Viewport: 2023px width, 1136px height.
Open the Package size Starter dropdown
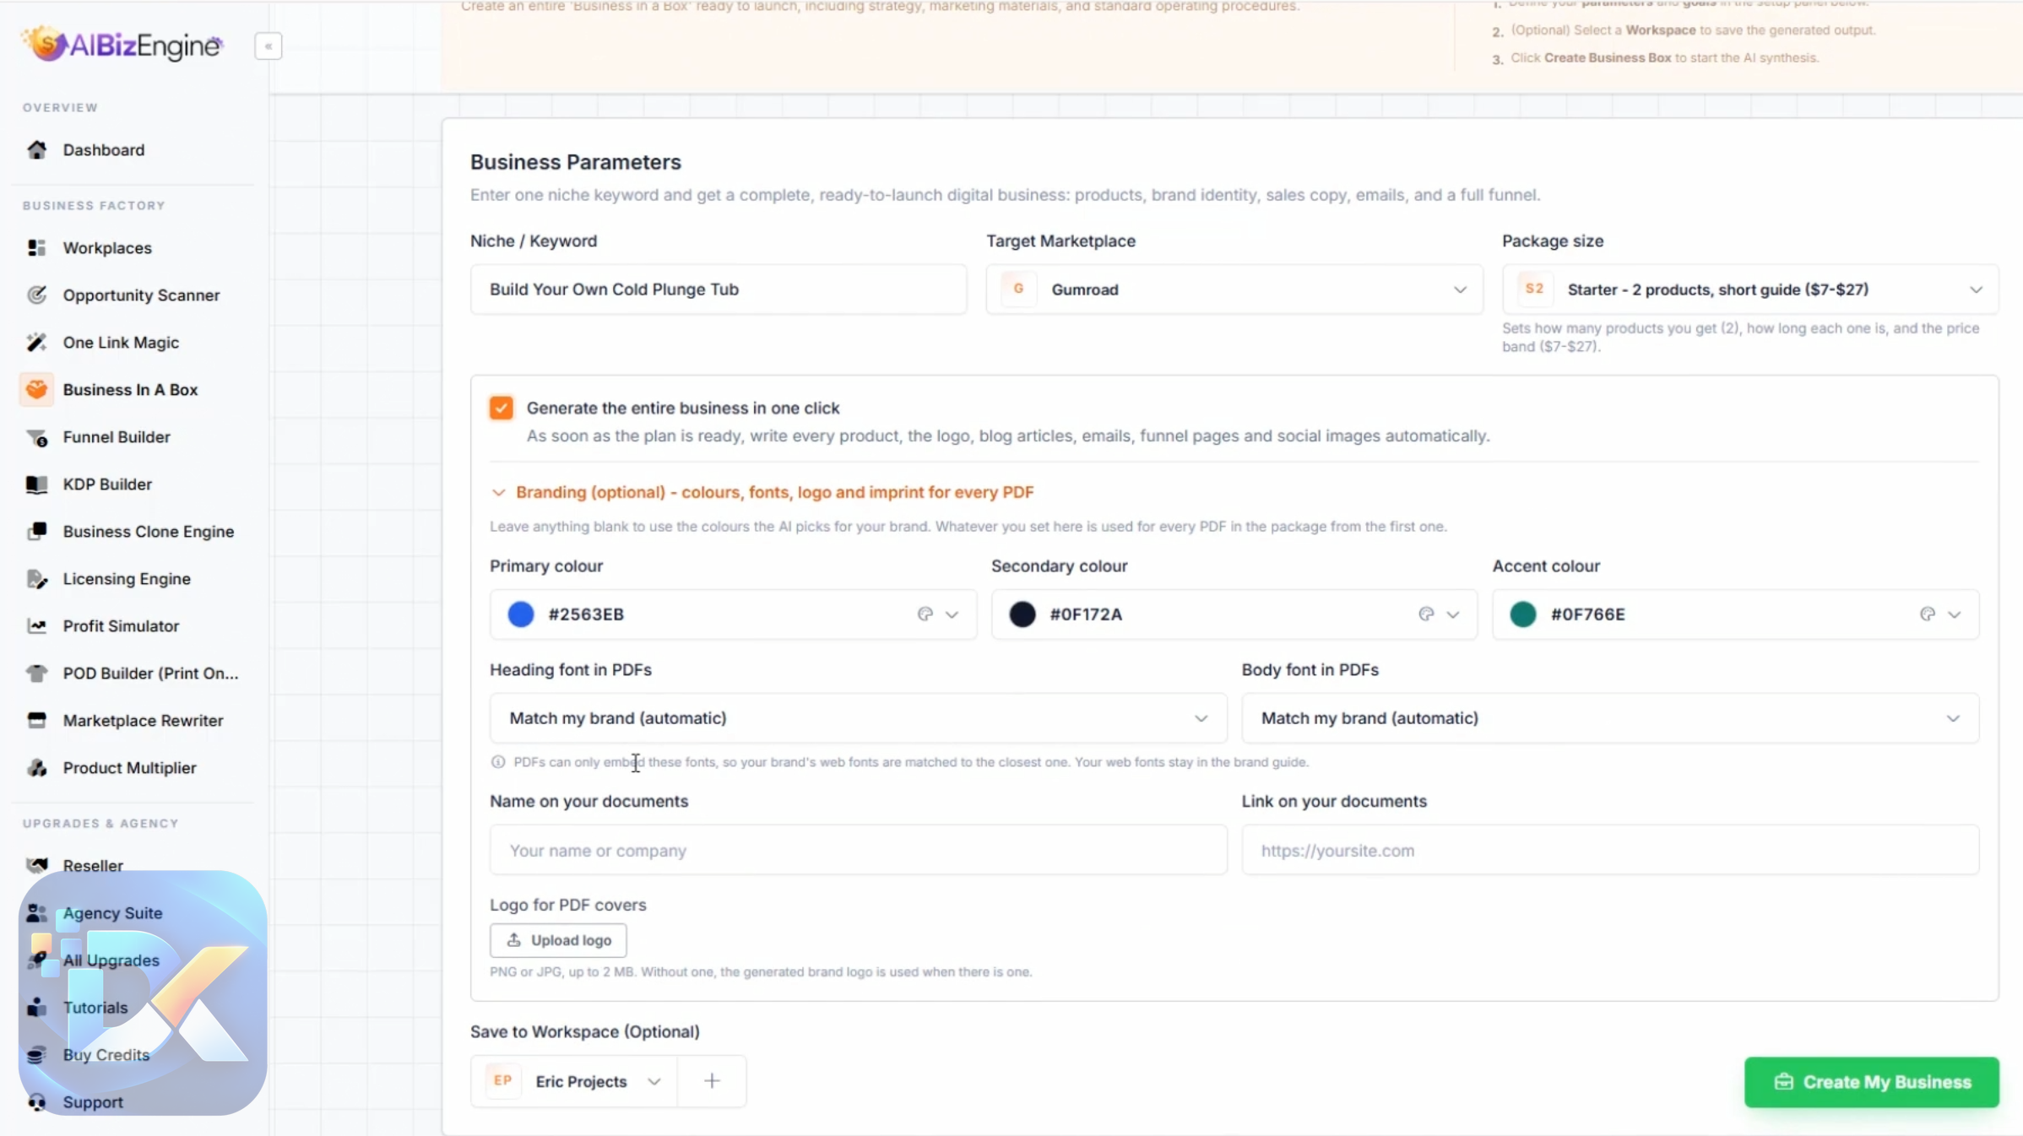1750,289
